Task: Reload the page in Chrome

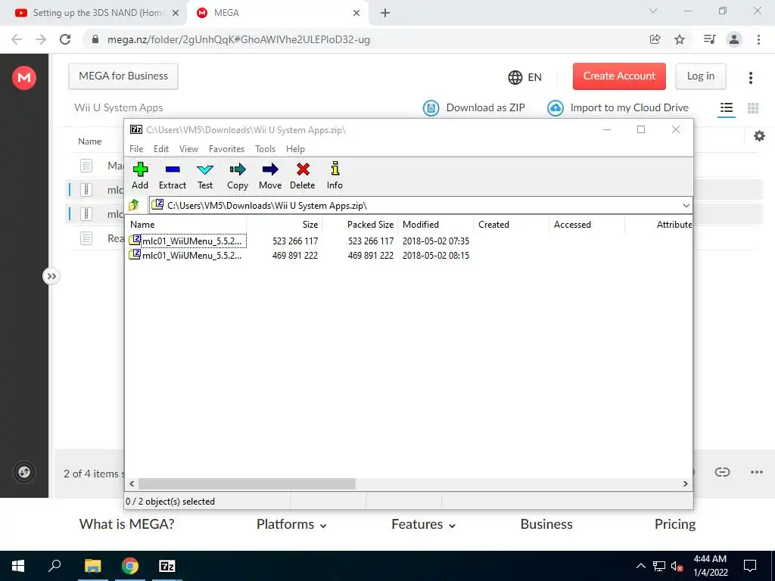Action: 65,39
